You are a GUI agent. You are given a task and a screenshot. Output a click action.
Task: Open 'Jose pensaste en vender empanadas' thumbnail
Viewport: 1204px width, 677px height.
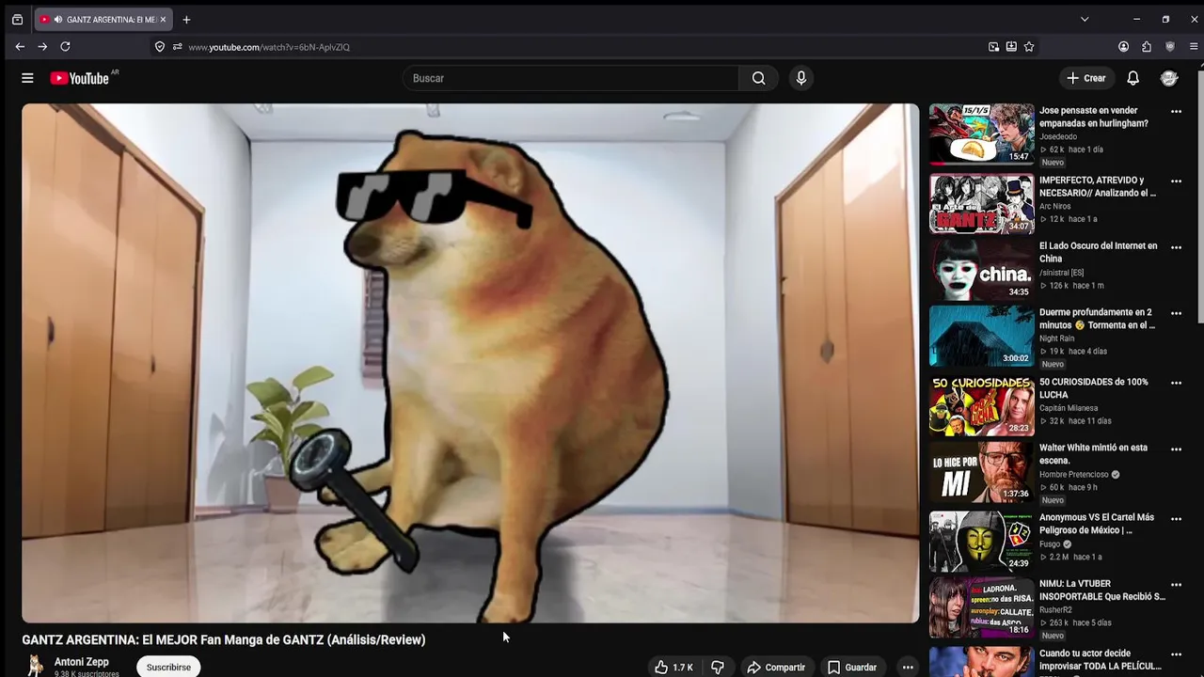coord(981,134)
